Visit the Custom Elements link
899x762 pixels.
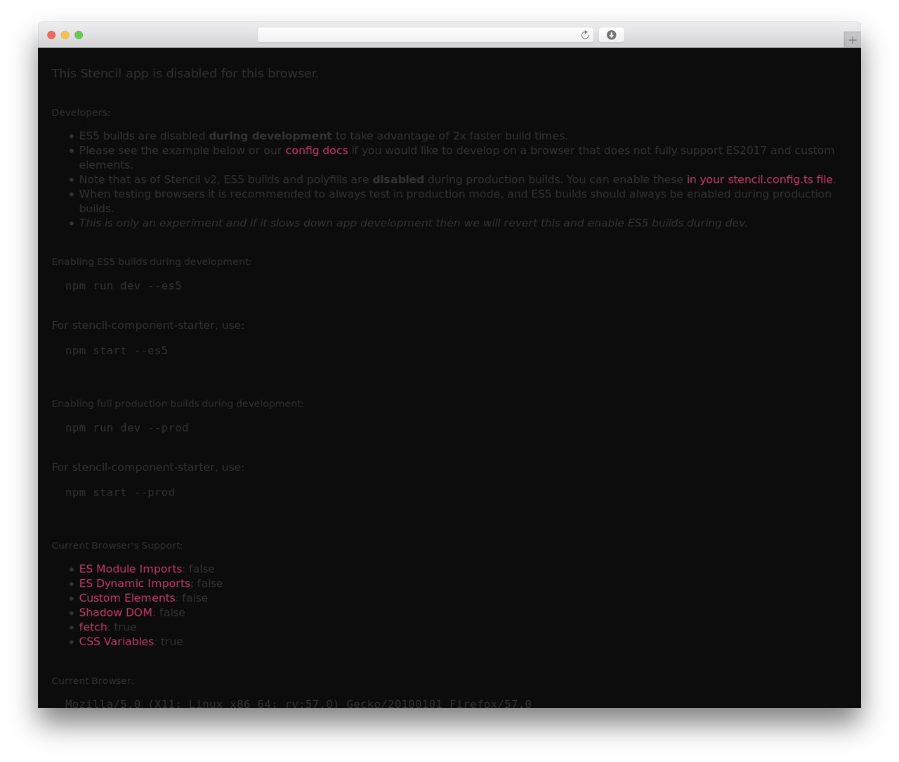tap(127, 598)
